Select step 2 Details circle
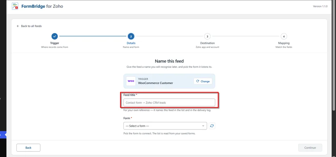336x157 pixels. pyautogui.click(x=131, y=36)
